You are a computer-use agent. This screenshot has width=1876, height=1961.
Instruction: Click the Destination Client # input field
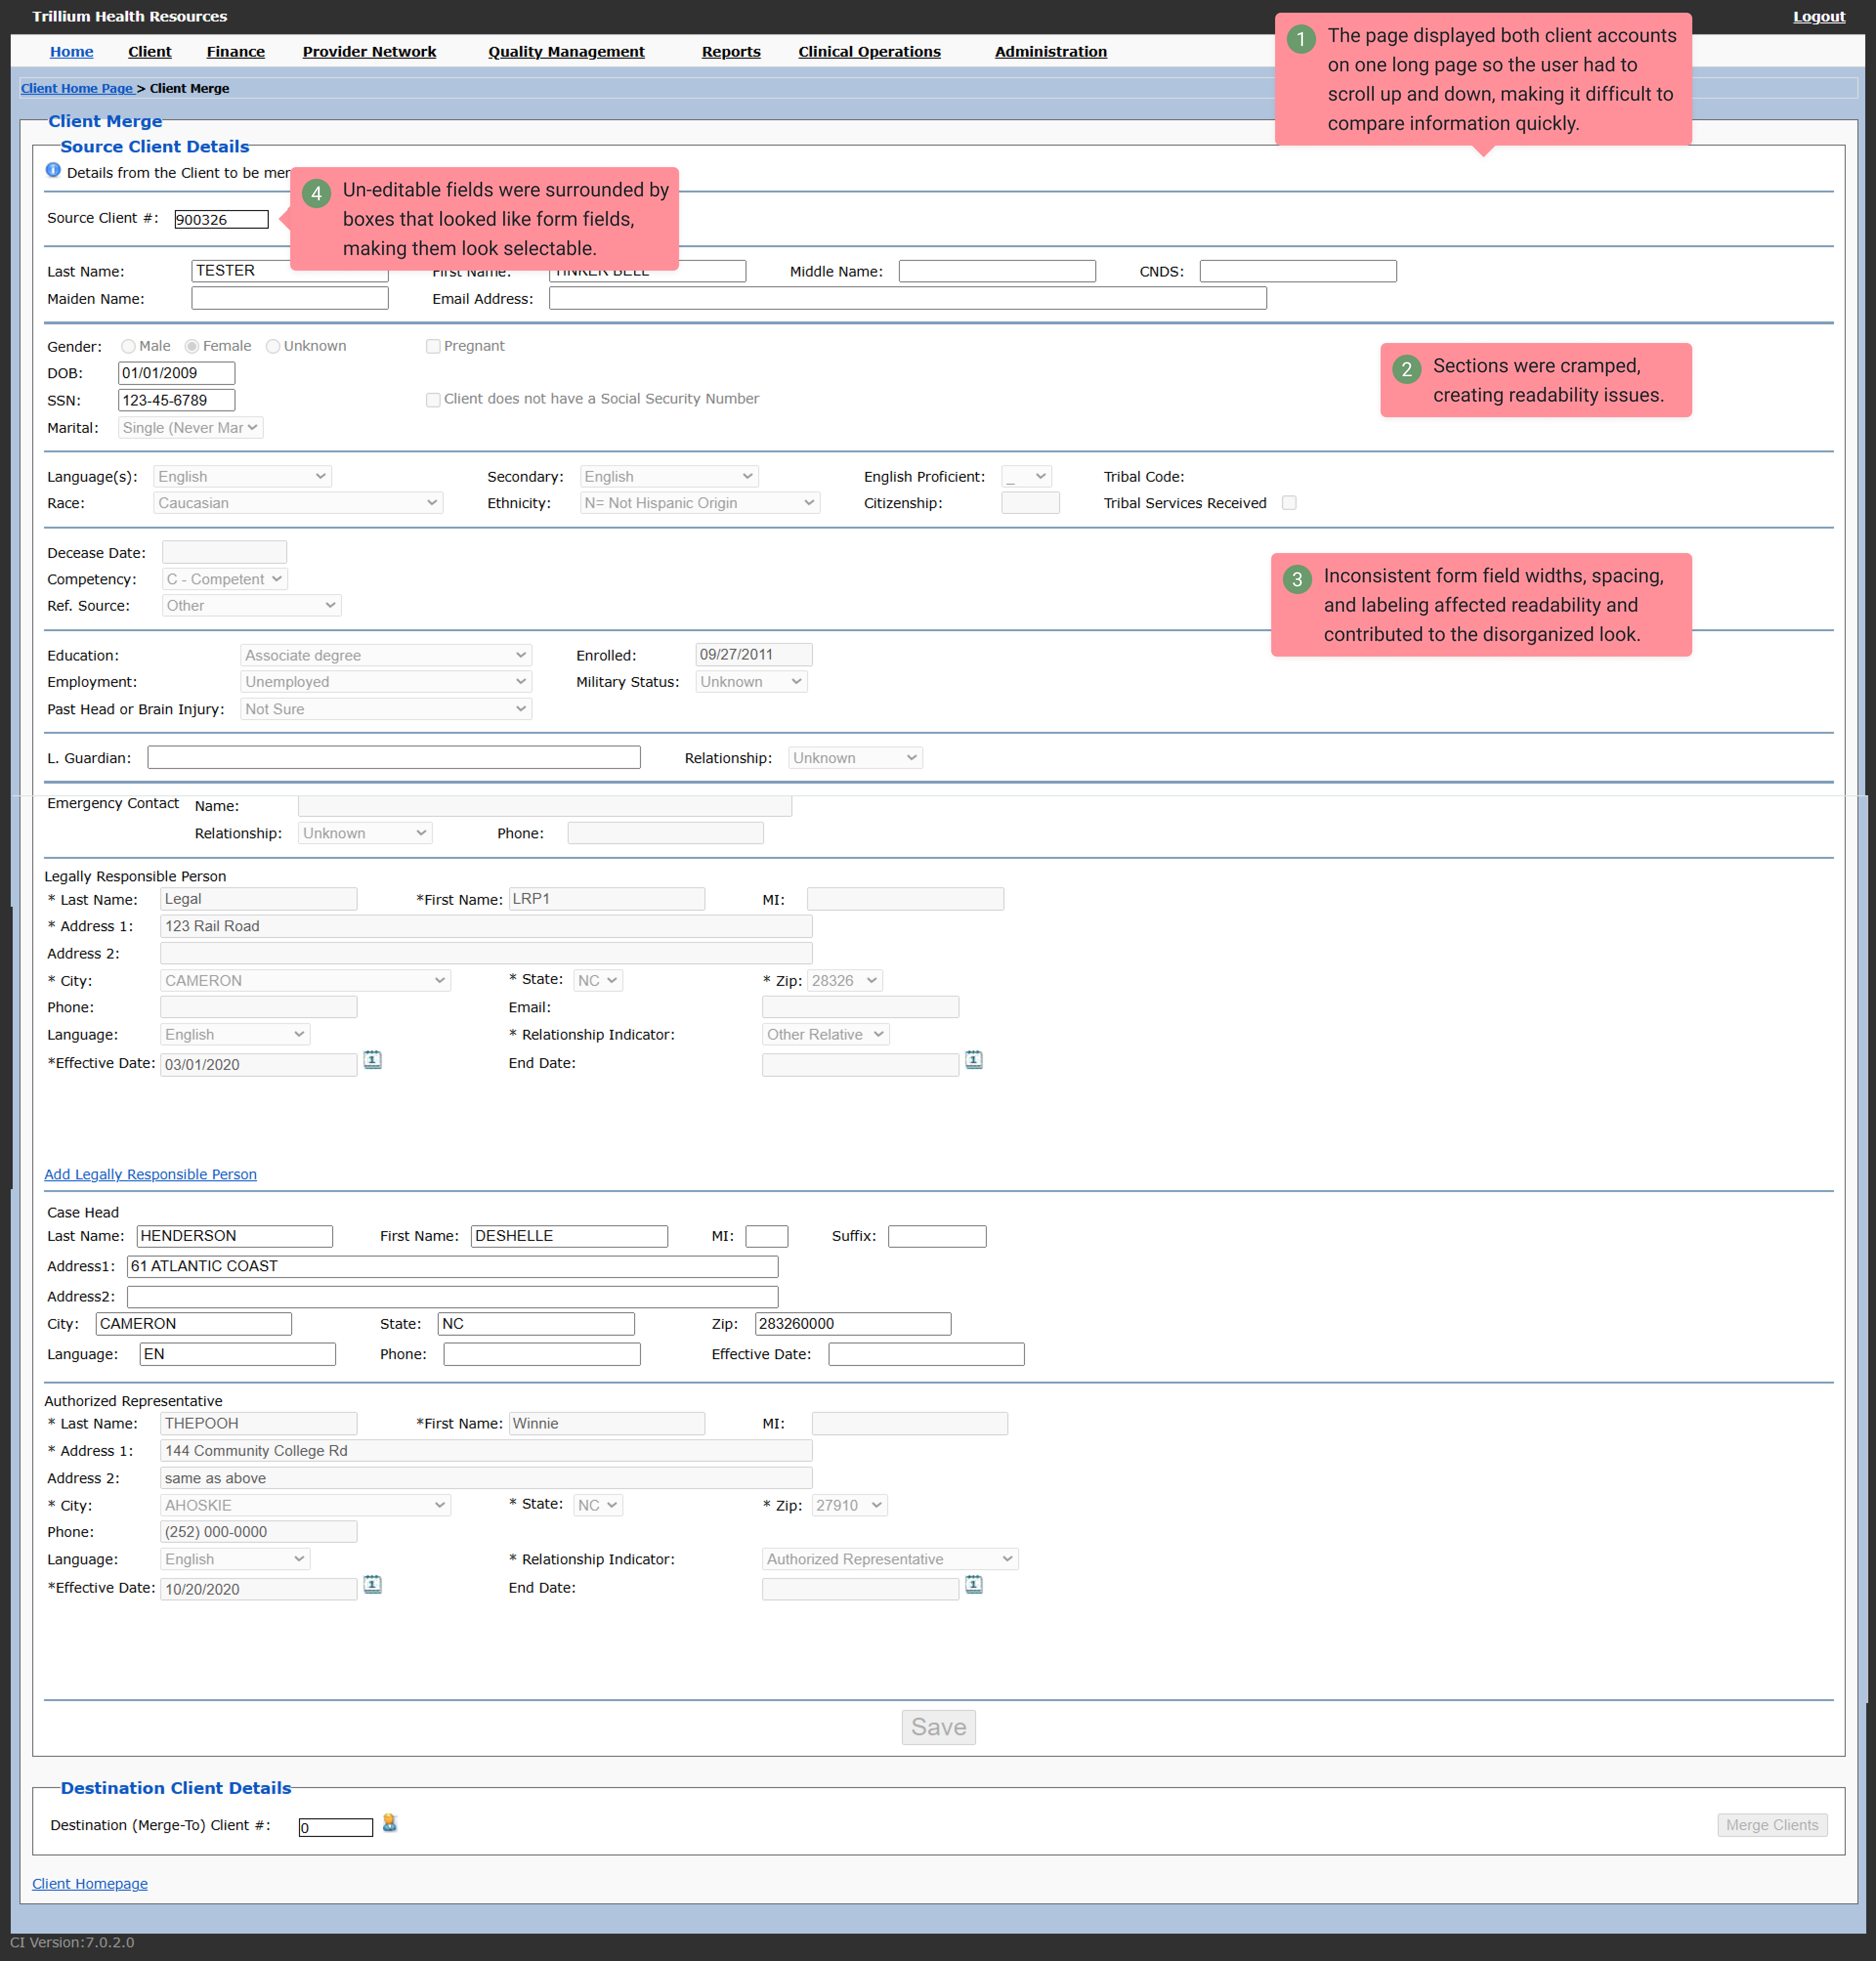click(x=336, y=1827)
